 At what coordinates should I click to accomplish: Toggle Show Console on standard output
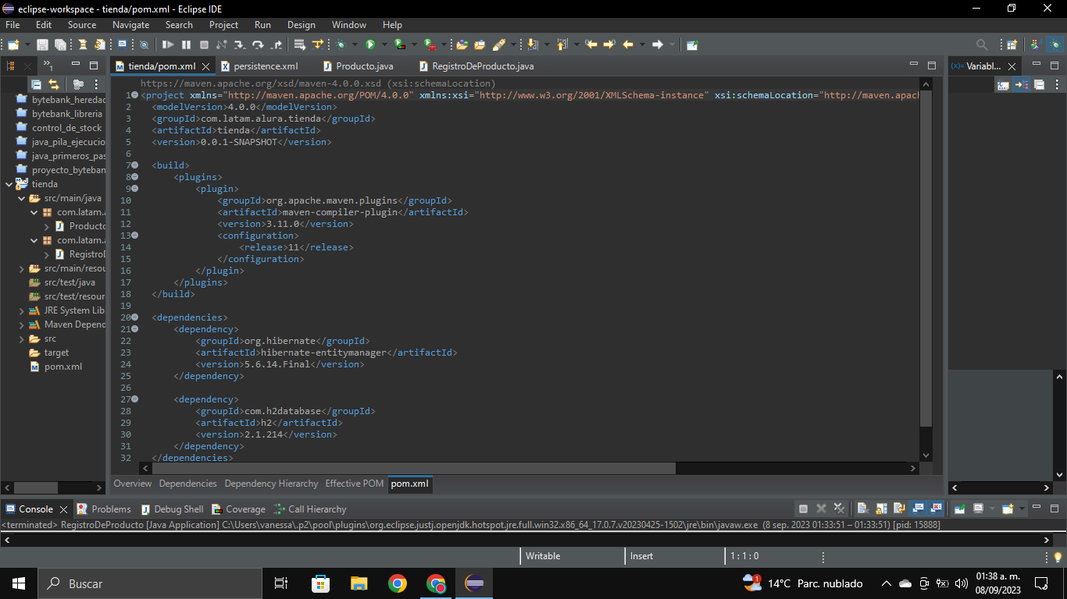pos(919,509)
